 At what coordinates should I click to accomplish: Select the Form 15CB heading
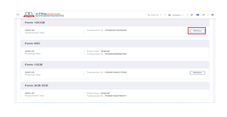(x=34, y=64)
